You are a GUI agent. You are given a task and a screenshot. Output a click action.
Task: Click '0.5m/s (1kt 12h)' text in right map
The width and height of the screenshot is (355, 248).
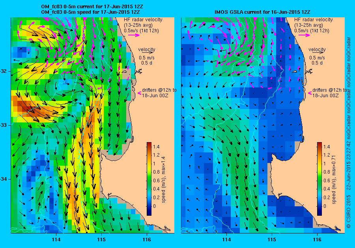(312, 31)
